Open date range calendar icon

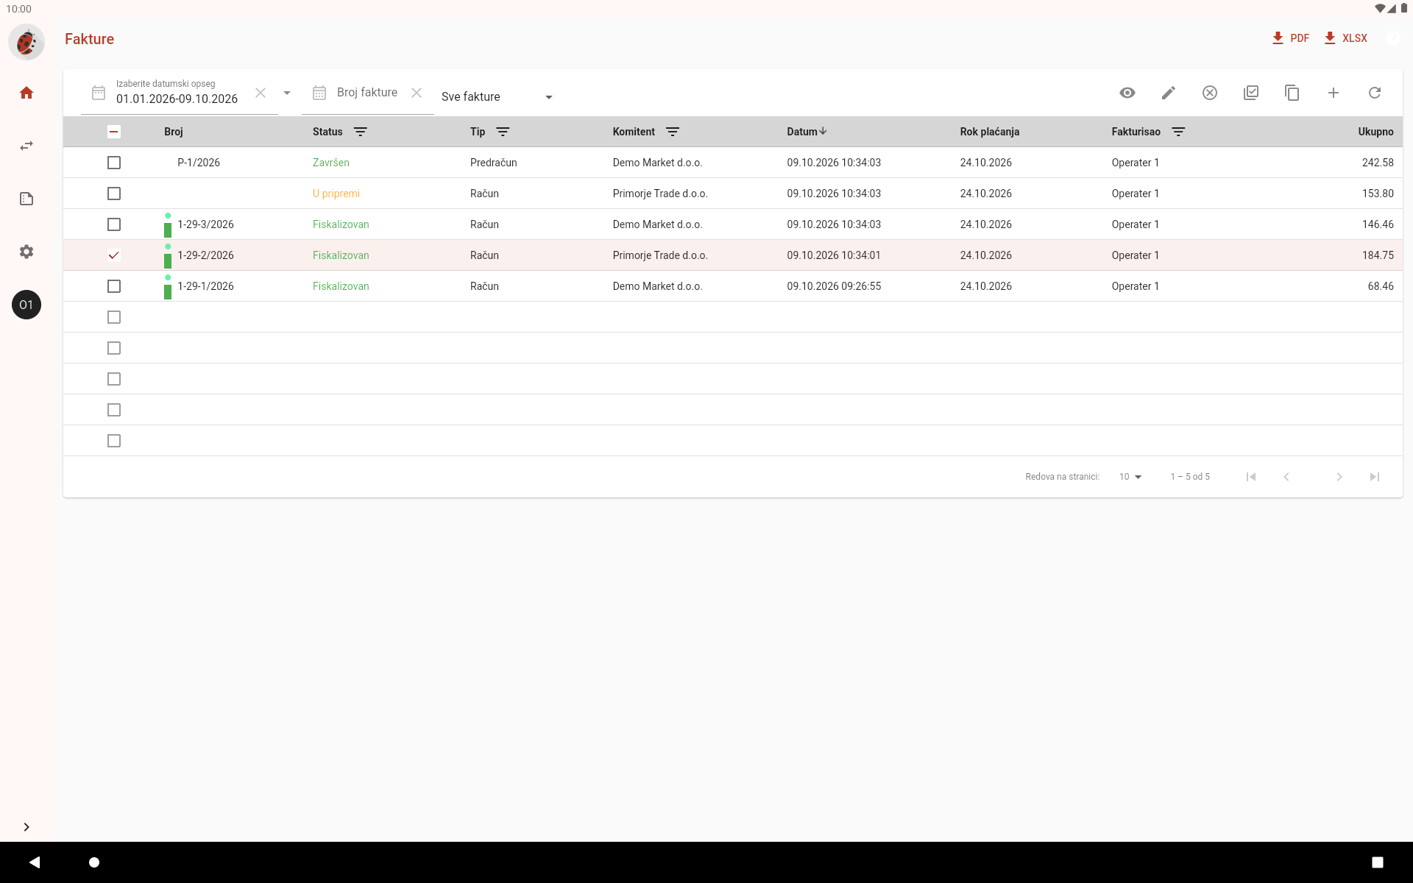[x=99, y=93]
